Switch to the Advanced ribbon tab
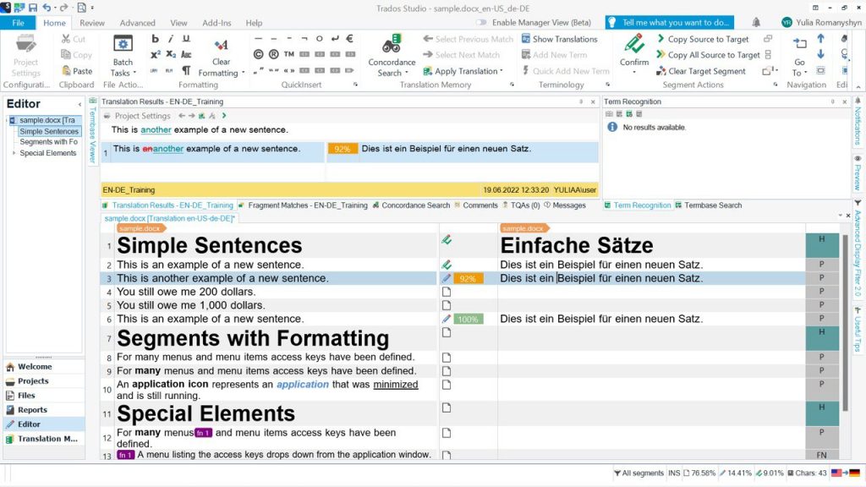Screen dimensions: 866x487 point(138,23)
